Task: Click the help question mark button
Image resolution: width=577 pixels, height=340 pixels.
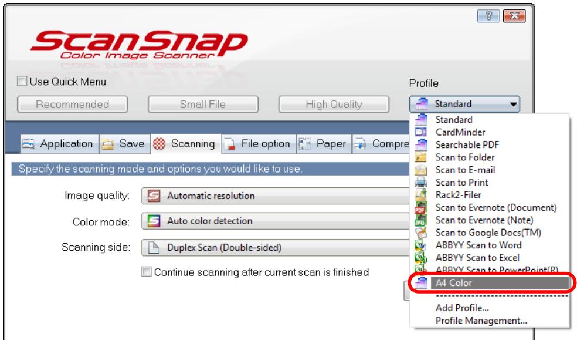Action: coord(488,16)
